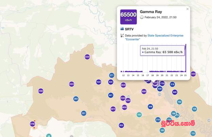Viewport: 212px width, 137px height.
Task: Click the SRTV station icon
Action: tap(122, 29)
